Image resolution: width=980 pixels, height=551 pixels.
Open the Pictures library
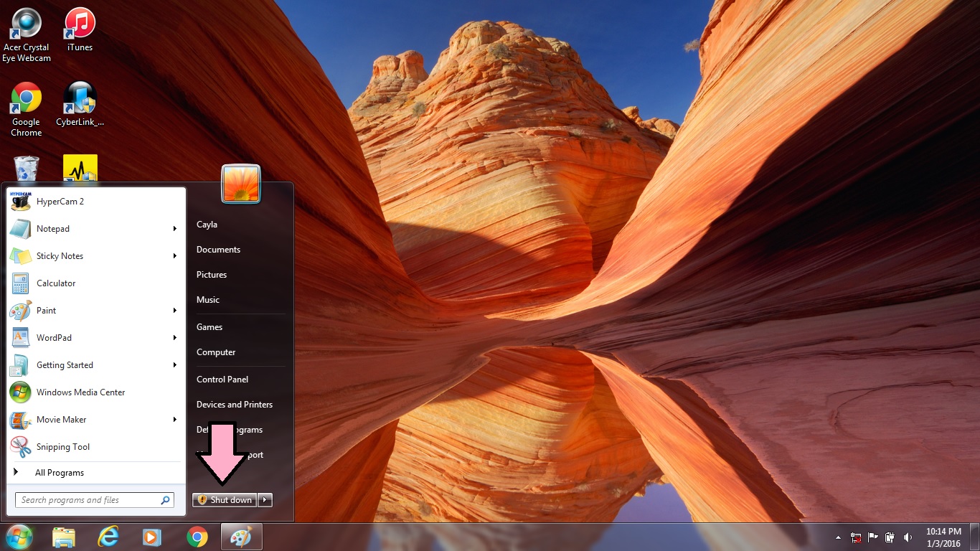(x=212, y=275)
